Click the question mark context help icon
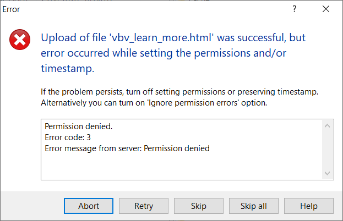 295,9
